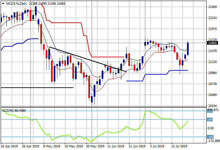Click date label 20 May 2019
Viewport: 220px width, 150px height.
click(x=74, y=146)
